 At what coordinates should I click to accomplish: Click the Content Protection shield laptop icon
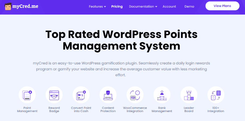[108, 95]
